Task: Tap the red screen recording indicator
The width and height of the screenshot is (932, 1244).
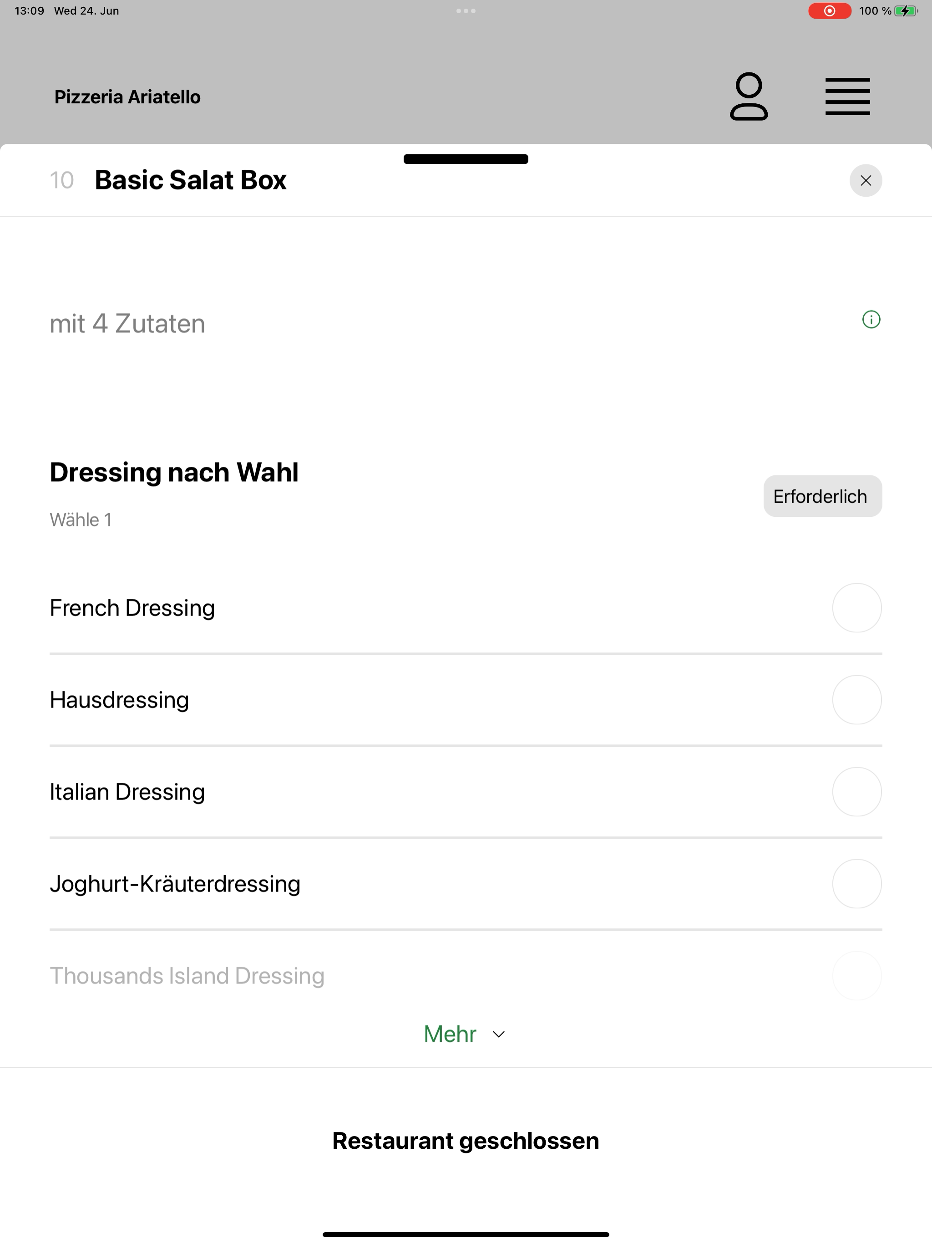Action: pos(830,10)
